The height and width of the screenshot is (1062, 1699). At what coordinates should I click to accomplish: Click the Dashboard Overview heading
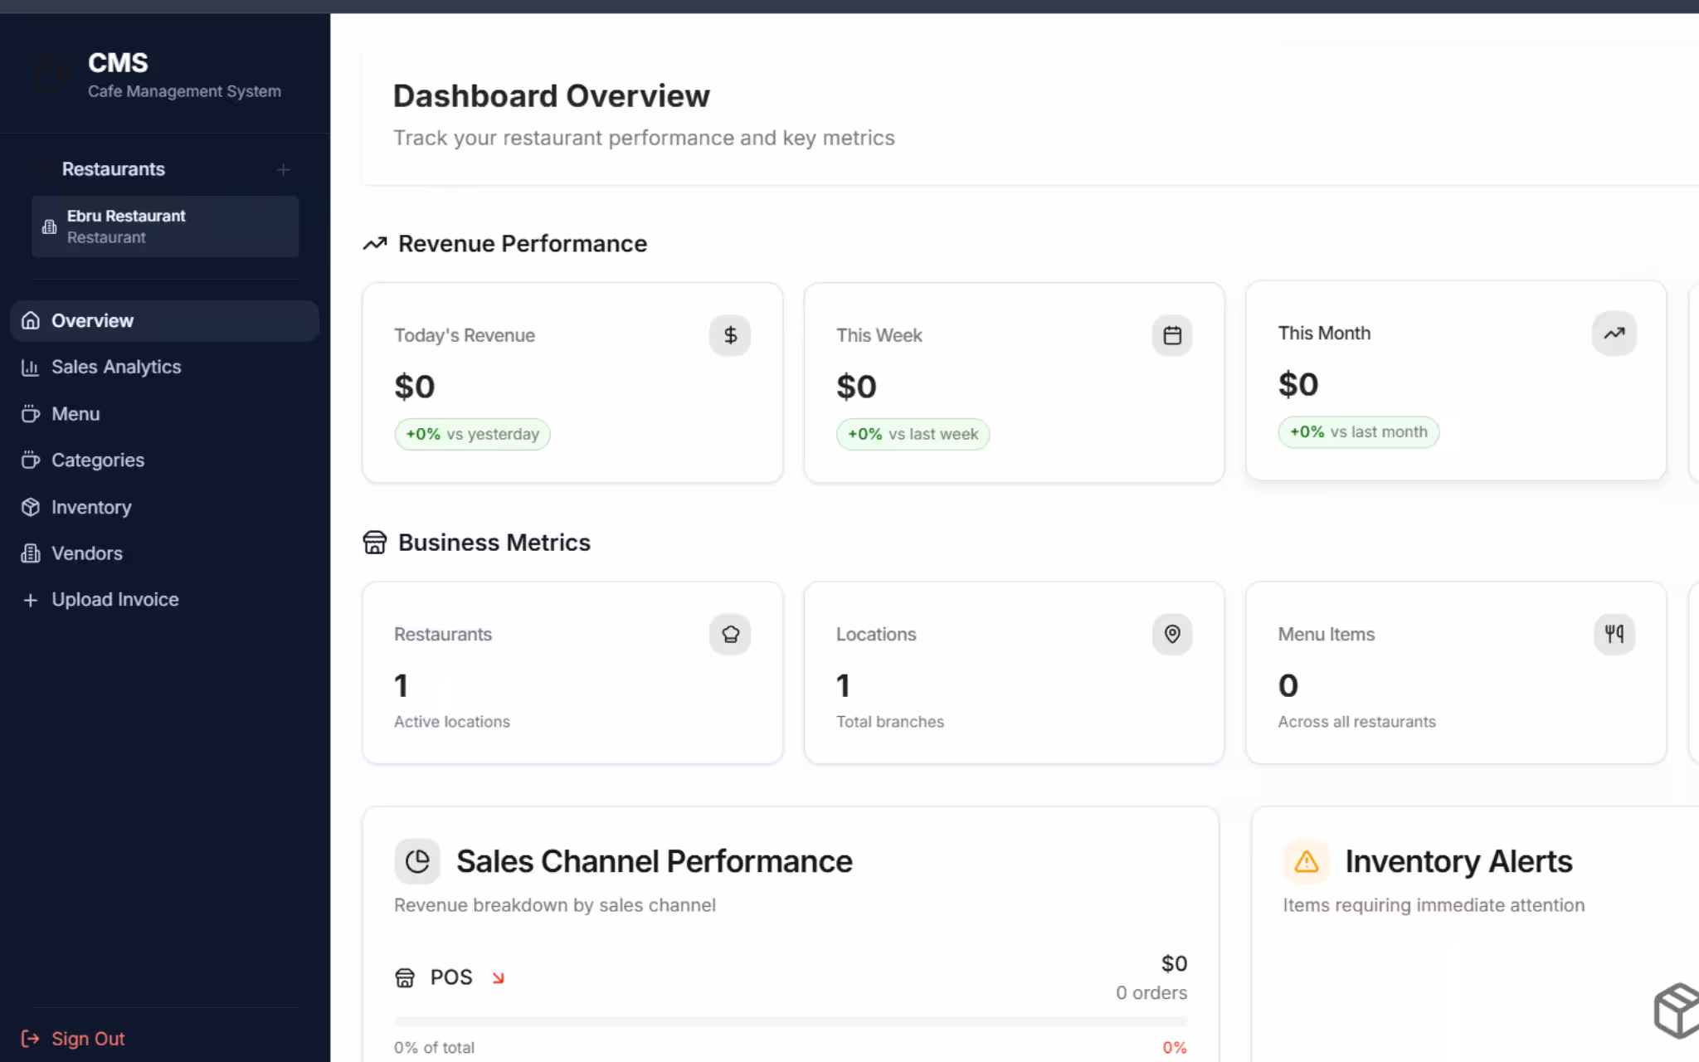click(x=550, y=95)
